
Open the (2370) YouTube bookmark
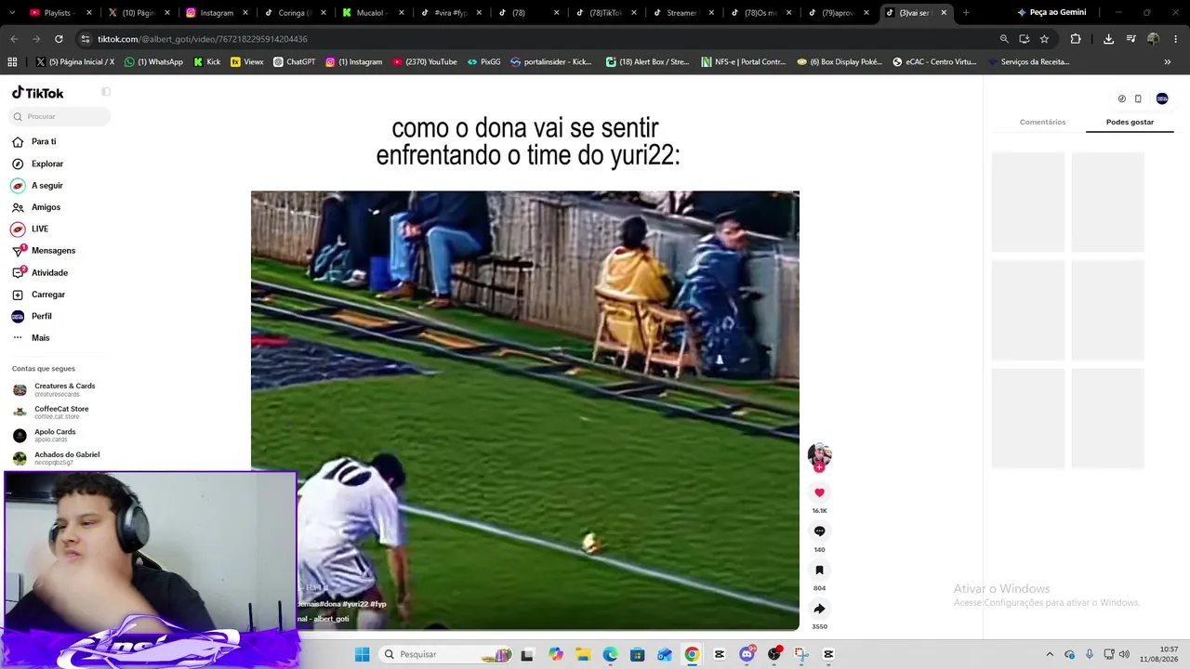tap(425, 62)
